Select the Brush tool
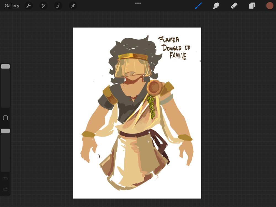This screenshot has width=276, height=207. pyautogui.click(x=198, y=6)
